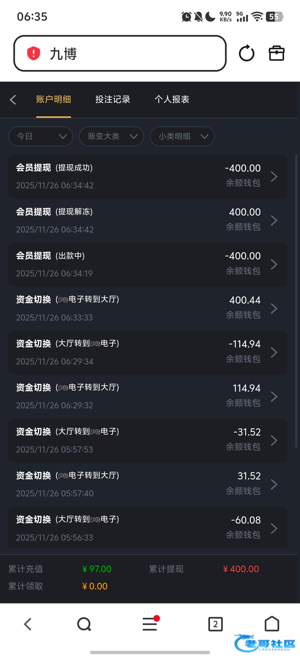Show open tabs counter
Viewport: 300px width, 660px height.
coord(215,624)
